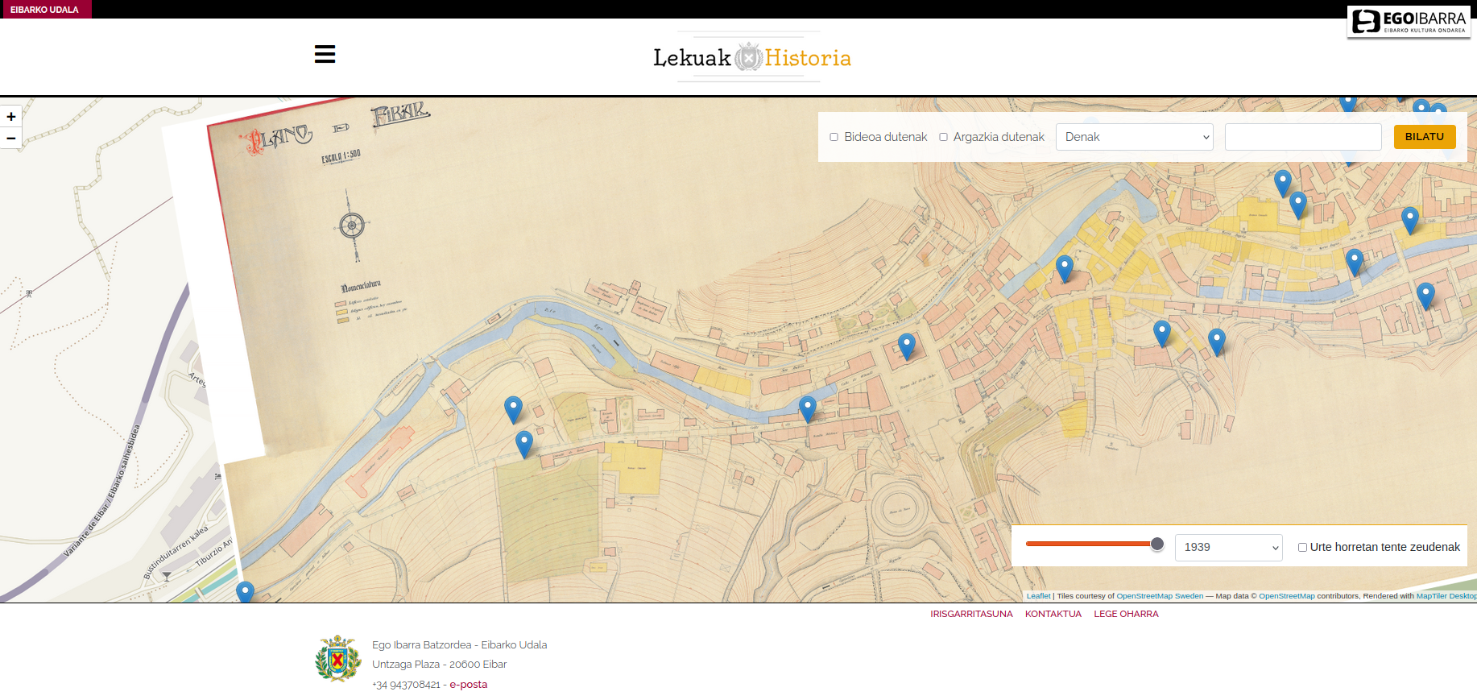Viewport: 1477px width, 700px height.
Task: Click the Eibar coat of arms
Action: click(337, 659)
